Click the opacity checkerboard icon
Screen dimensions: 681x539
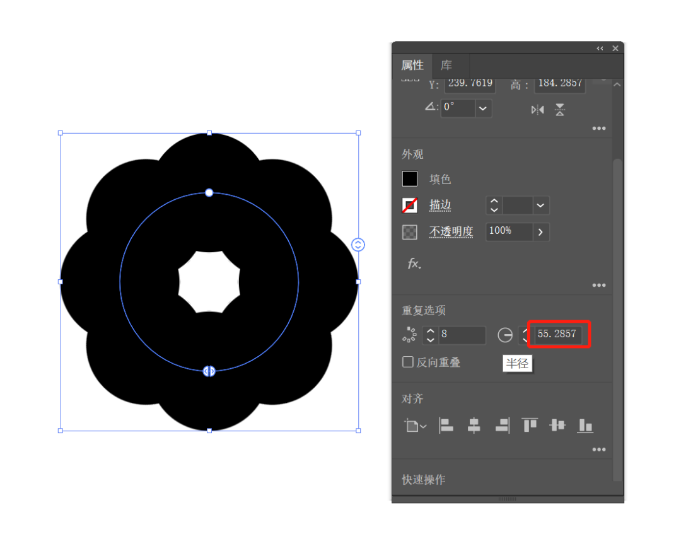click(x=410, y=232)
